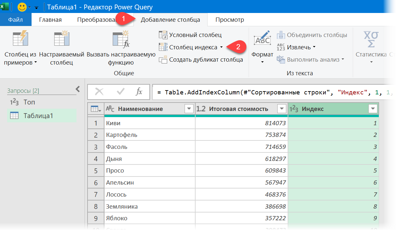Click the Киви cell
The image size is (397, 230).
tap(150, 123)
